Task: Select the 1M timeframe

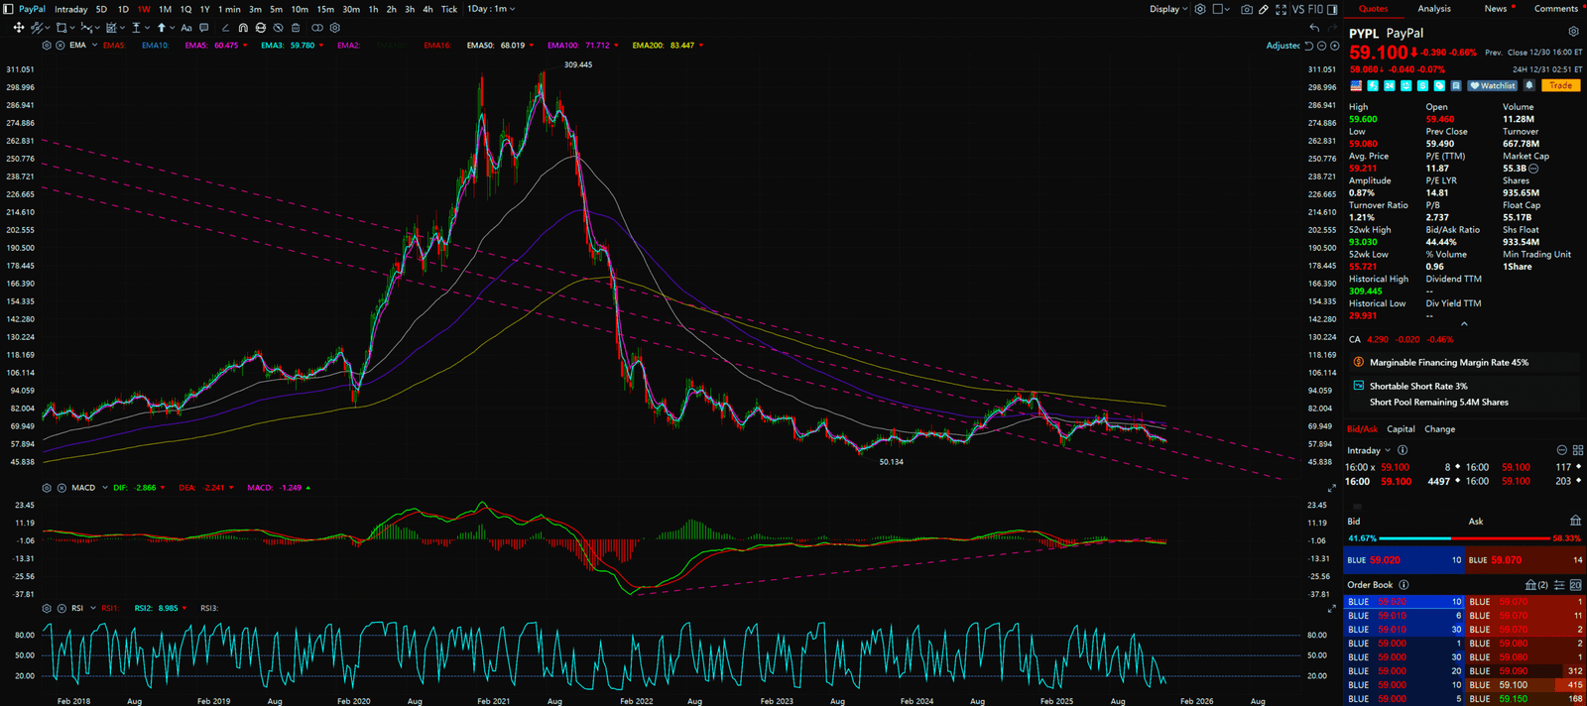Action: (x=165, y=9)
